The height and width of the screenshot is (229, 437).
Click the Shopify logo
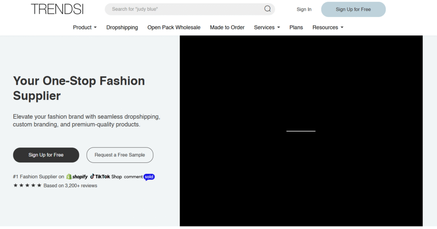click(77, 177)
